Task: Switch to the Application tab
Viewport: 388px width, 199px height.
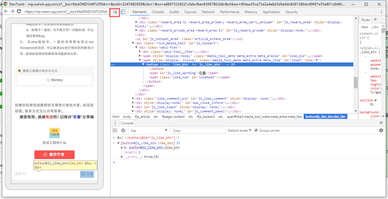Action: pos(271,12)
